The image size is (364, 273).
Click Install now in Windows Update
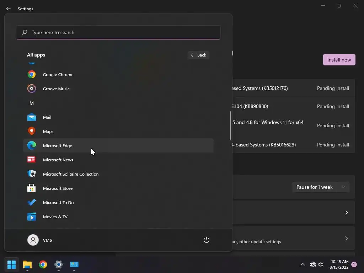(339, 60)
